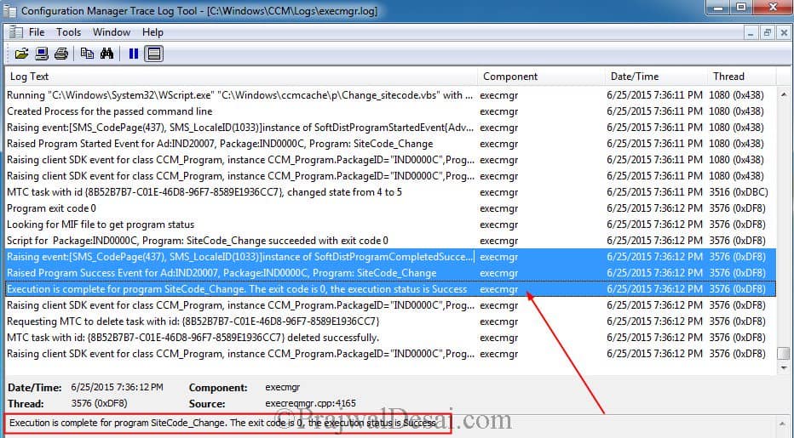Toggle the show details pane toolbar button
The height and width of the screenshot is (438, 794).
pos(154,54)
